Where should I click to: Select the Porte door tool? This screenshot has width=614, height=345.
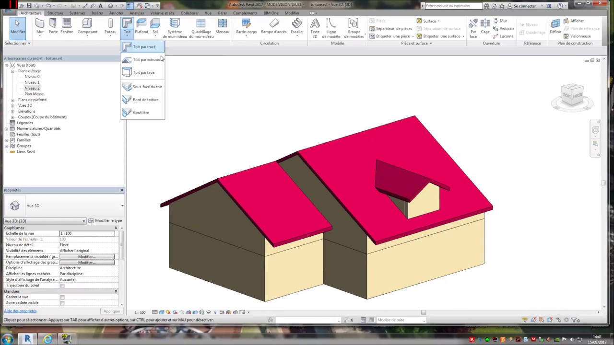[x=53, y=27]
